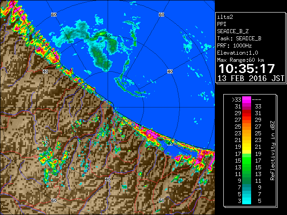Click the magenta >33 dBZ legend swatch
This screenshot has height=215, width=287.
[247, 99]
